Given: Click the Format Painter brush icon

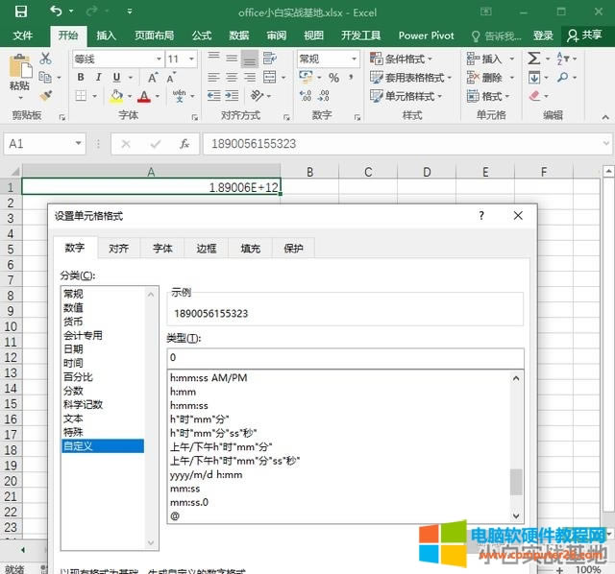Looking at the screenshot, I should pos(45,96).
